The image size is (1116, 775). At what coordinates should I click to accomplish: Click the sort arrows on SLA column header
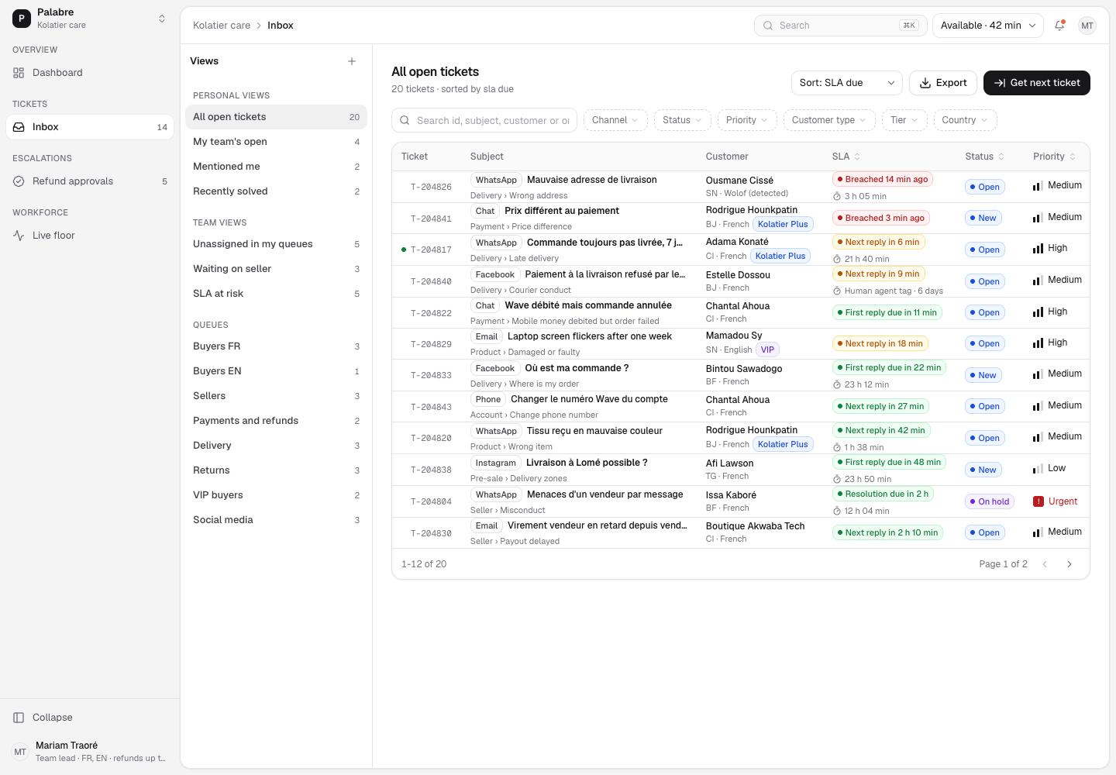click(857, 157)
